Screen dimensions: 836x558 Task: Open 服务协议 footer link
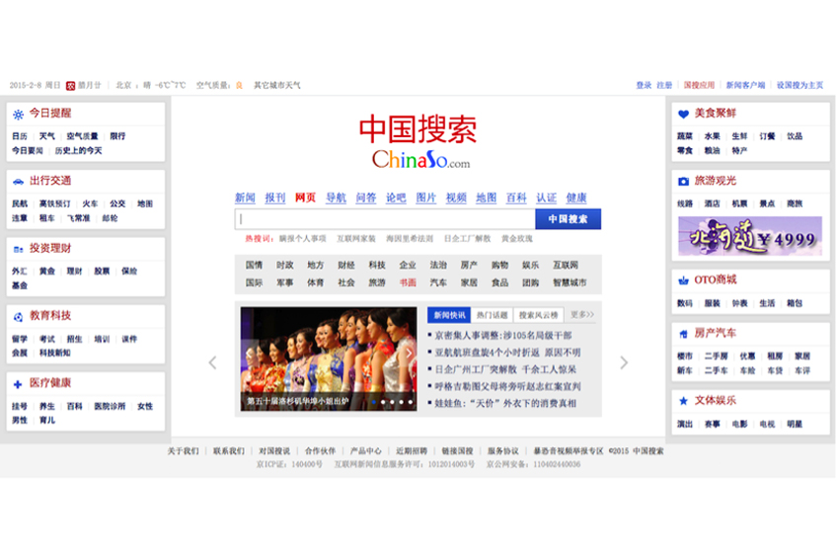pos(502,451)
